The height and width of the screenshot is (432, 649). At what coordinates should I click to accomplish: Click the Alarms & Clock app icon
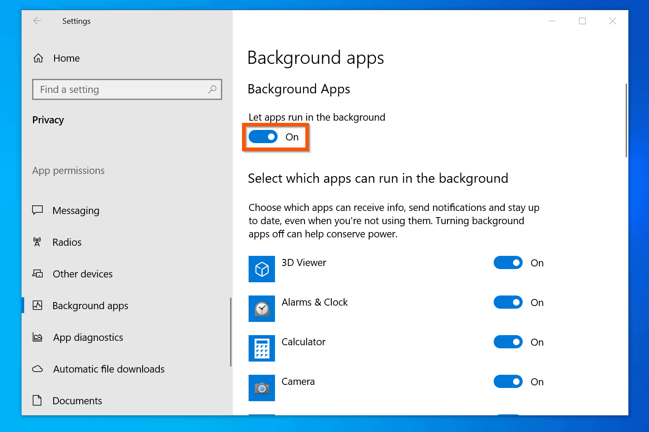pos(261,309)
